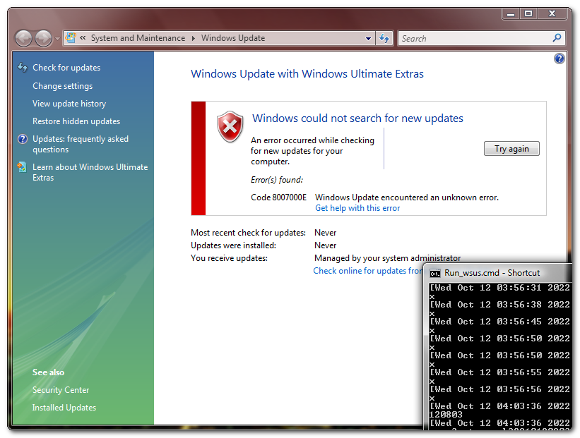Click the Control Panel icon in the address bar

tap(71, 37)
